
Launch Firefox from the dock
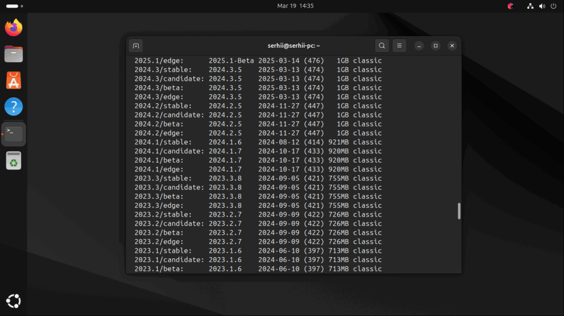point(14,27)
